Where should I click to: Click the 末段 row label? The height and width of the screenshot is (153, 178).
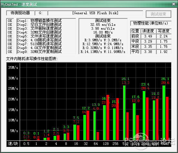135,46
